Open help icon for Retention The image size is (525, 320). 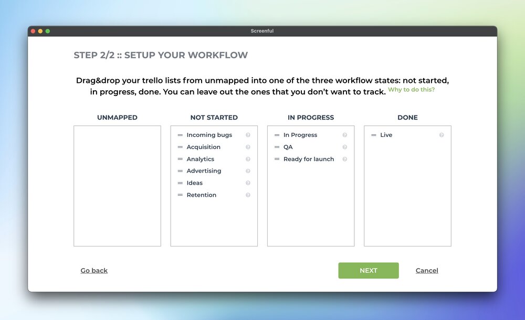248,195
